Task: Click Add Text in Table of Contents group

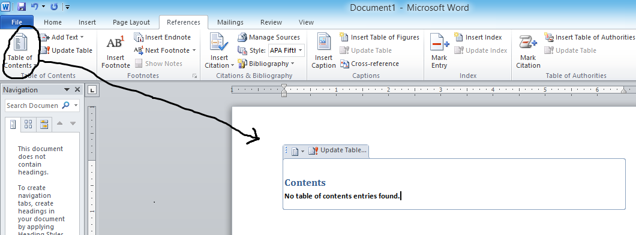Action: (x=62, y=37)
